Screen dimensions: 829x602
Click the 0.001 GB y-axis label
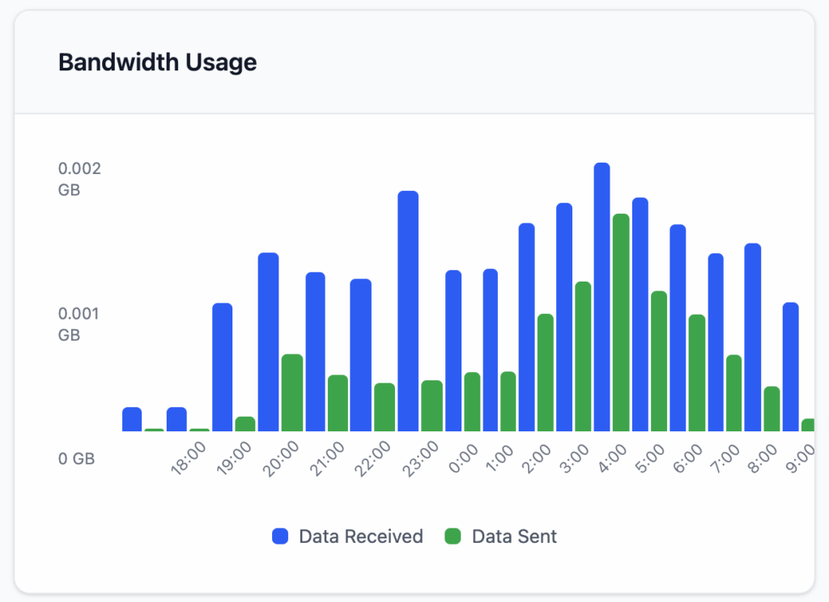pos(79,324)
